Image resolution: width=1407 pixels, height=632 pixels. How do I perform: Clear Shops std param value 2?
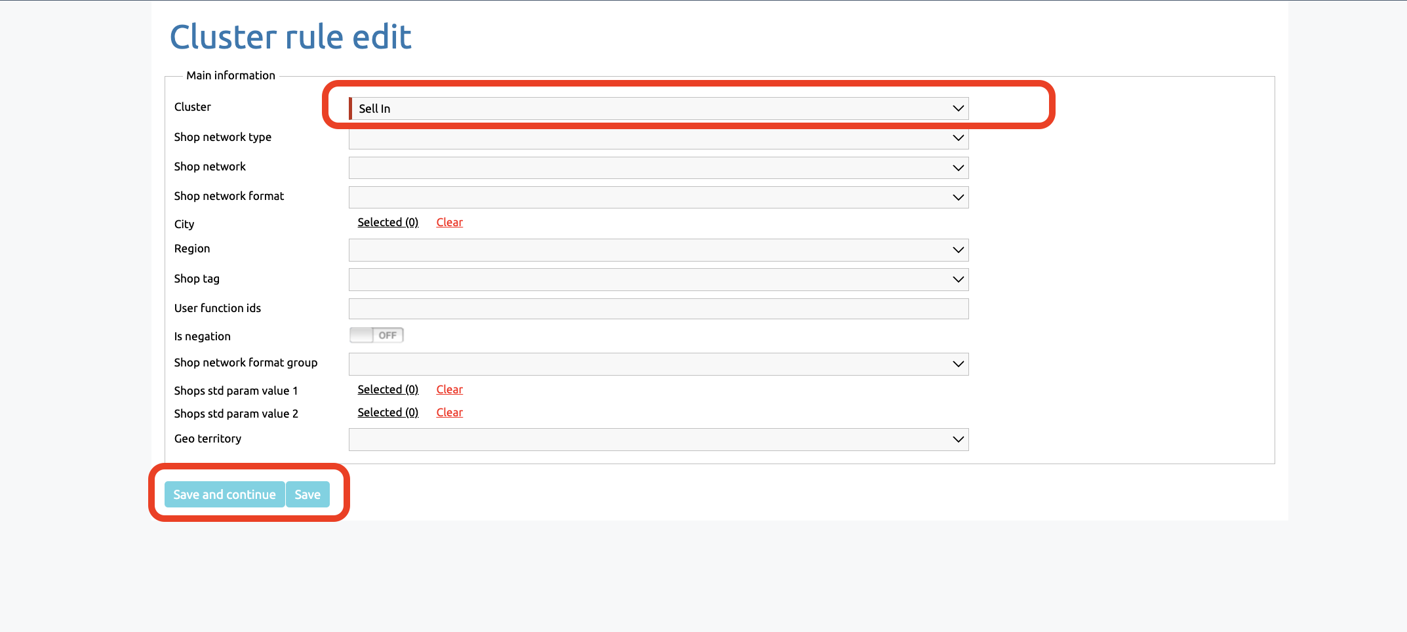(449, 413)
